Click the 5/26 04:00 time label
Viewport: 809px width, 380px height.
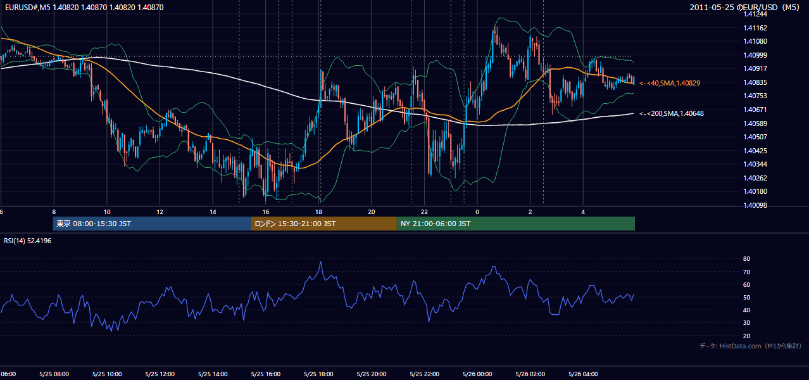(584, 374)
